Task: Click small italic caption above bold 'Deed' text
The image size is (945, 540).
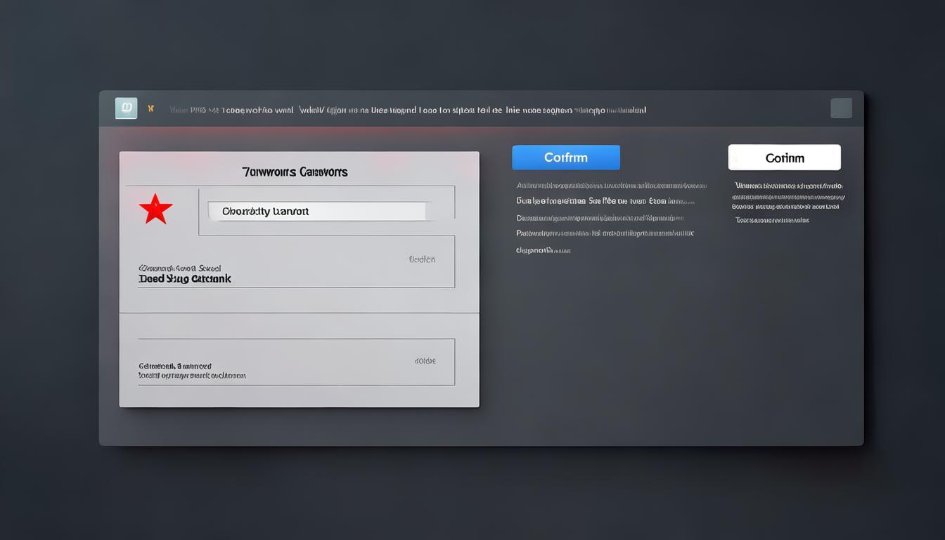Action: pyautogui.click(x=180, y=268)
